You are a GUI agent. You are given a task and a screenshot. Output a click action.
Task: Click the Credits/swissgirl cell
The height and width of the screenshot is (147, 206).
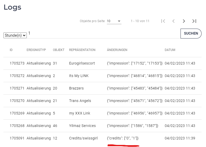click(x=83, y=138)
